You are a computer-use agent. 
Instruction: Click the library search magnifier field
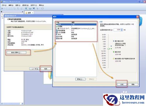coord(3,15)
